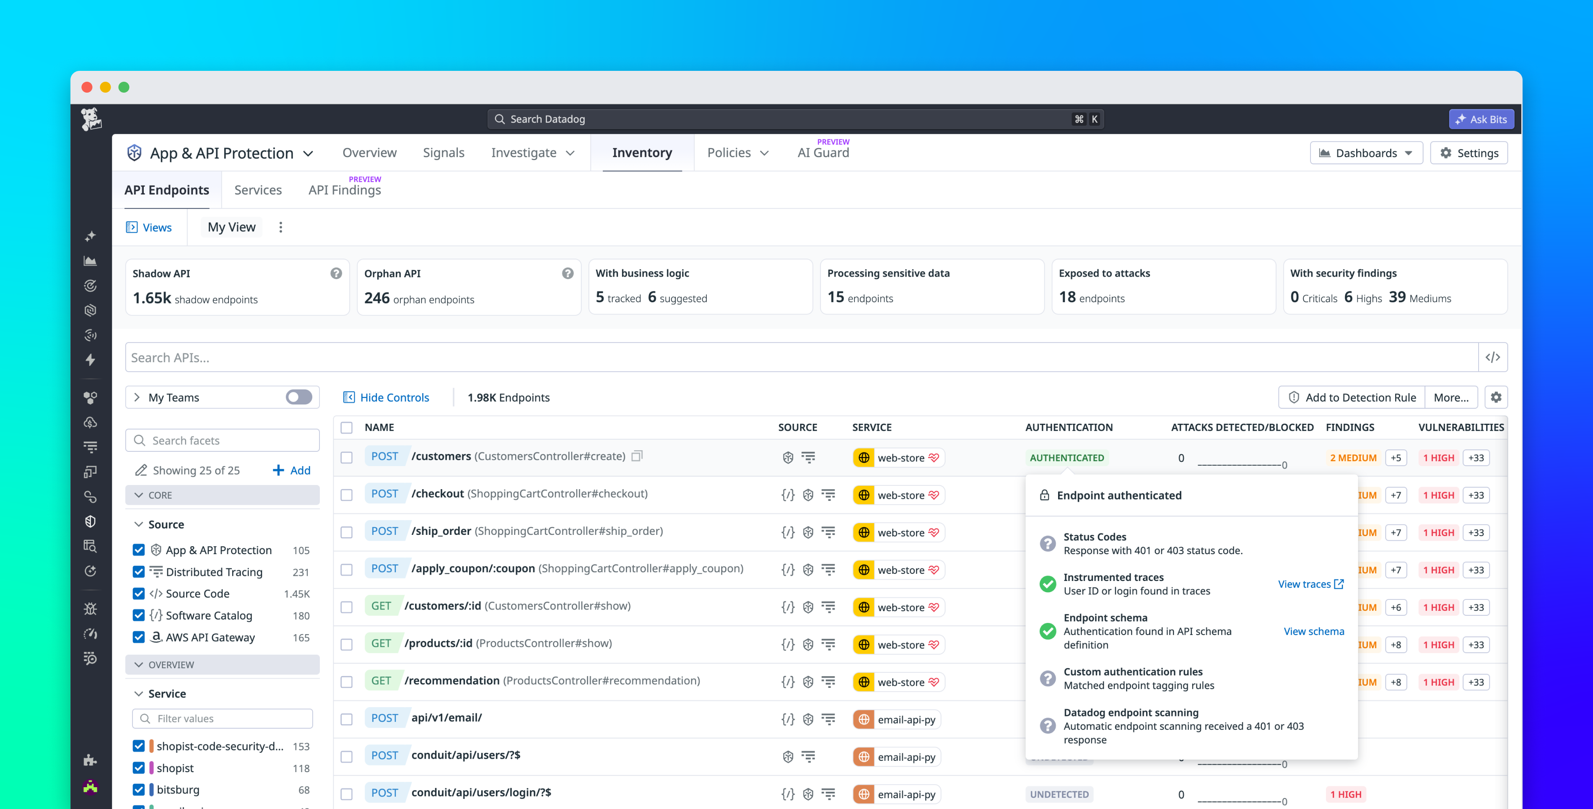Open the My View three-dot menu

point(281,228)
